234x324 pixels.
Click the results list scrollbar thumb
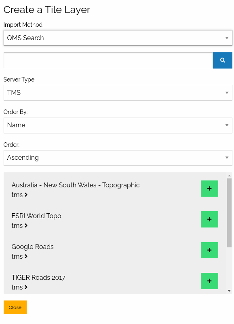[x=229, y=213]
